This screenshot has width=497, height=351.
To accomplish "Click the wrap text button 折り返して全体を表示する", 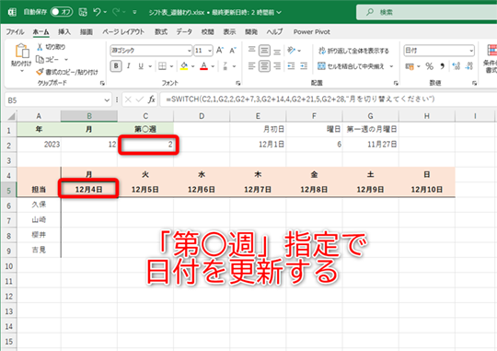I will (353, 51).
